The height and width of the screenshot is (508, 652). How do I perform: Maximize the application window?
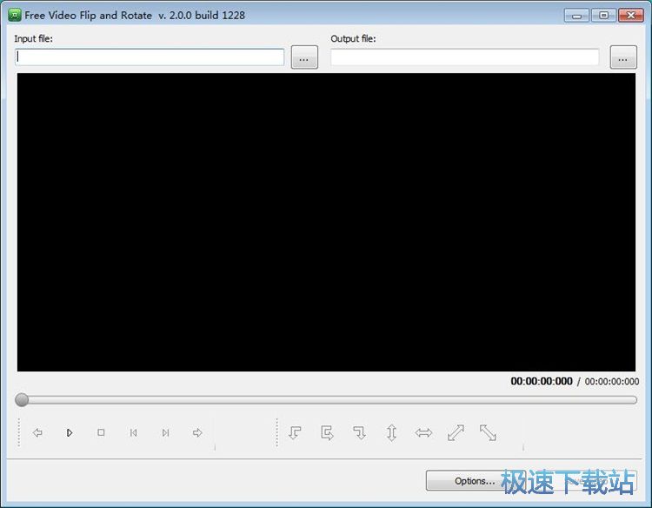click(x=603, y=16)
